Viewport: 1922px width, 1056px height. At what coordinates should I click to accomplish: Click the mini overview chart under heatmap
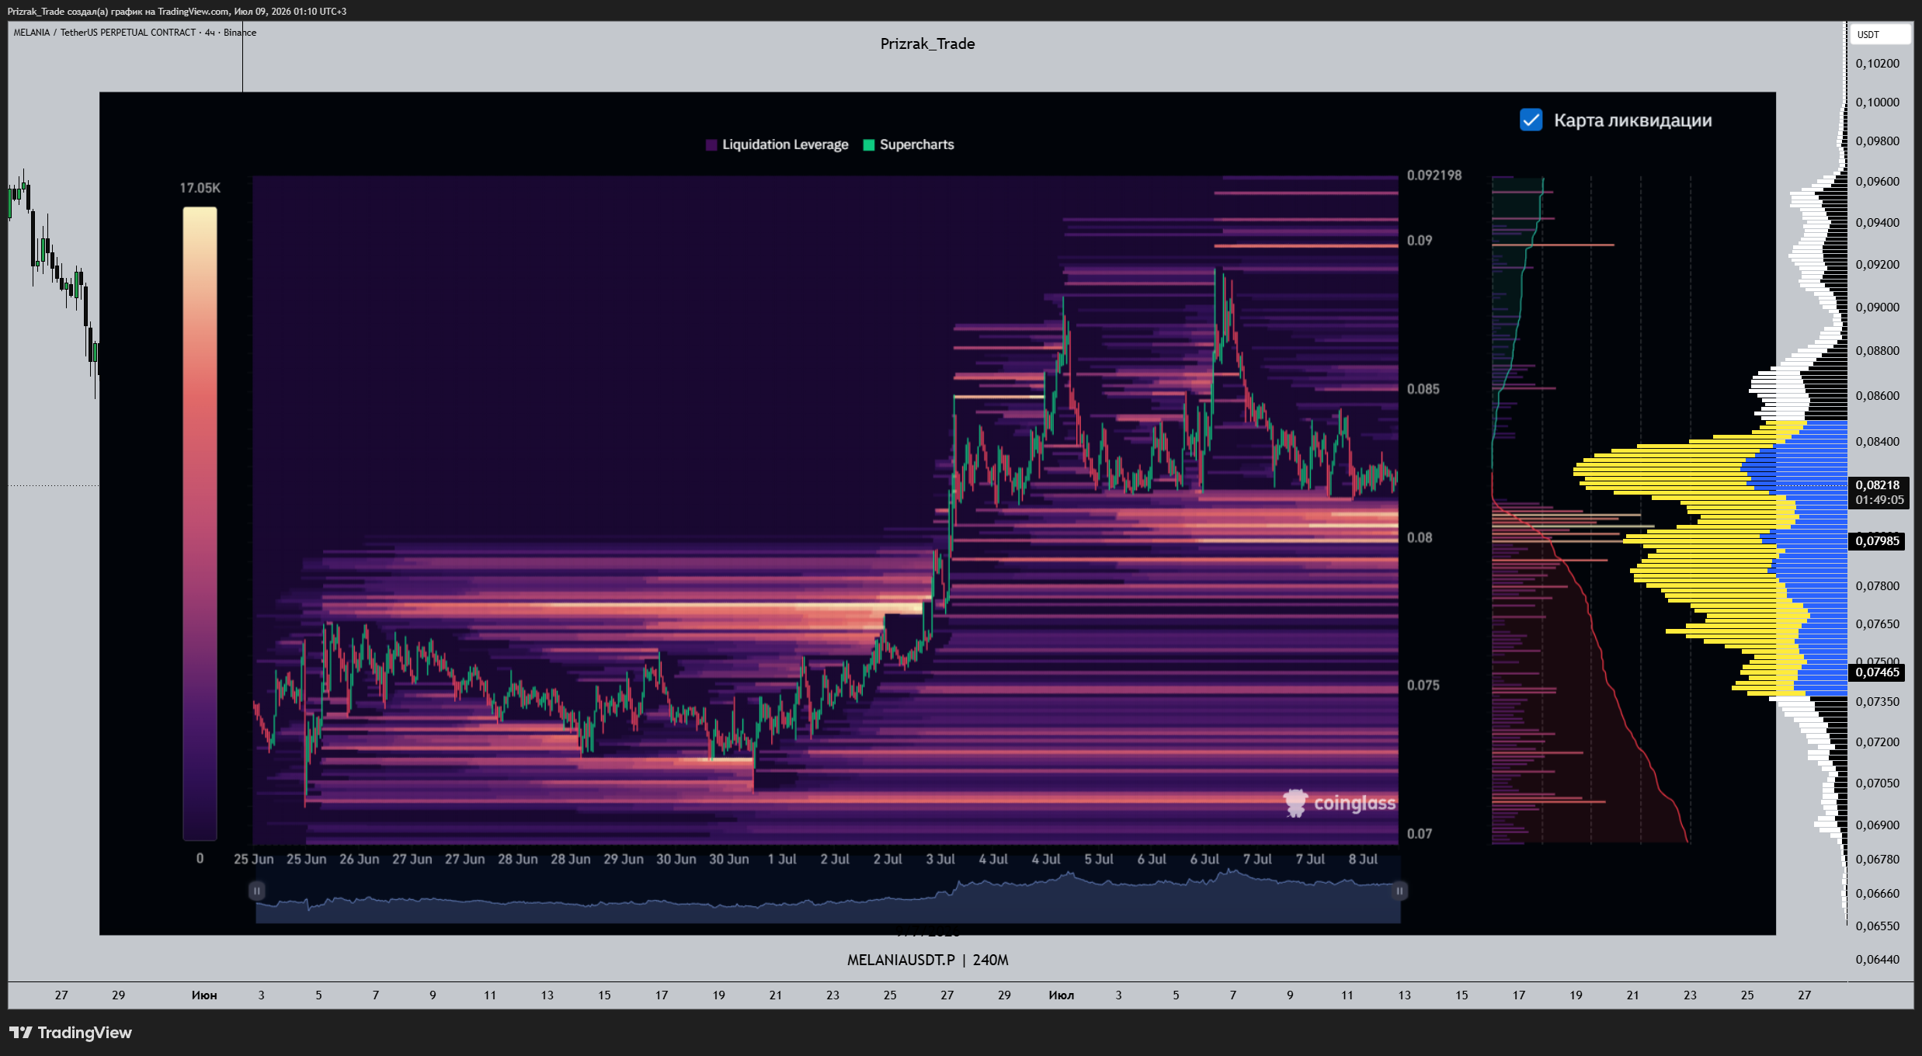tap(828, 897)
